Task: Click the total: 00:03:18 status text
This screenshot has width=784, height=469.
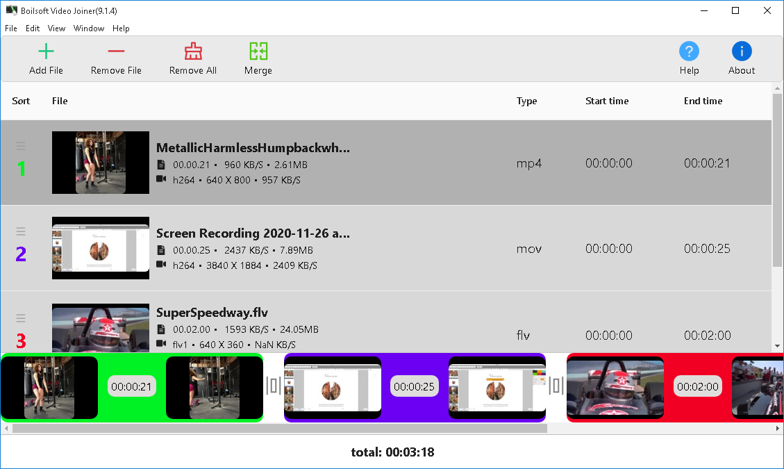Action: (x=392, y=452)
